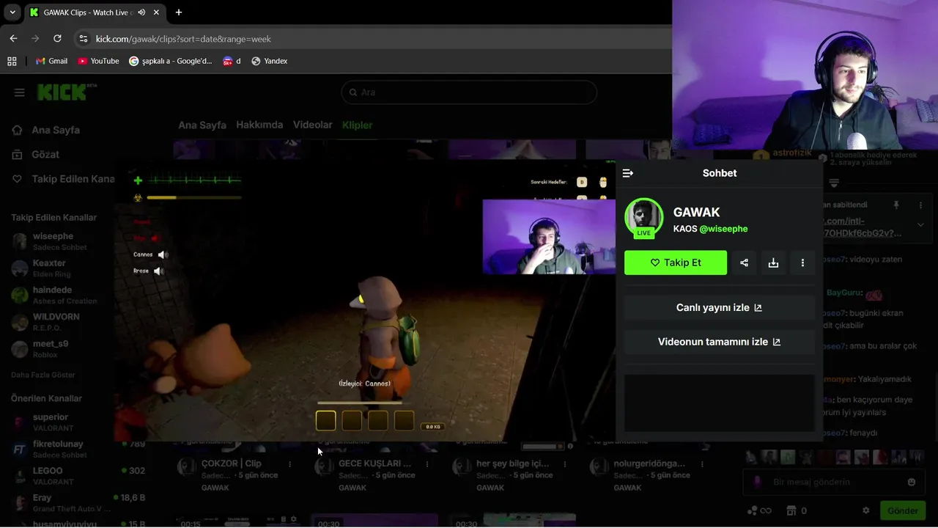The width and height of the screenshot is (938, 528).
Task: Open chat settings gear icon
Action: pyautogui.click(x=866, y=510)
